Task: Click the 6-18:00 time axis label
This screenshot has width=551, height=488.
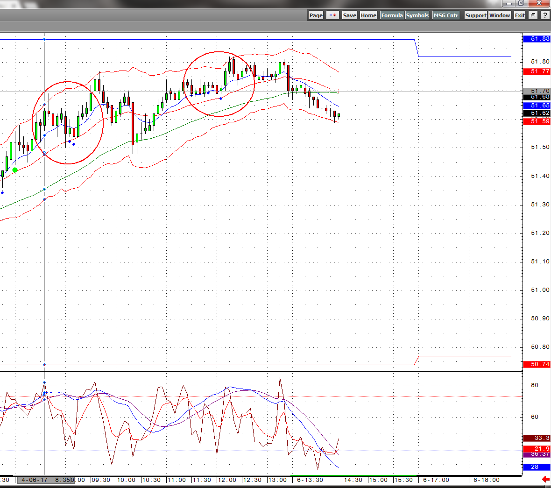Action: tap(487, 480)
